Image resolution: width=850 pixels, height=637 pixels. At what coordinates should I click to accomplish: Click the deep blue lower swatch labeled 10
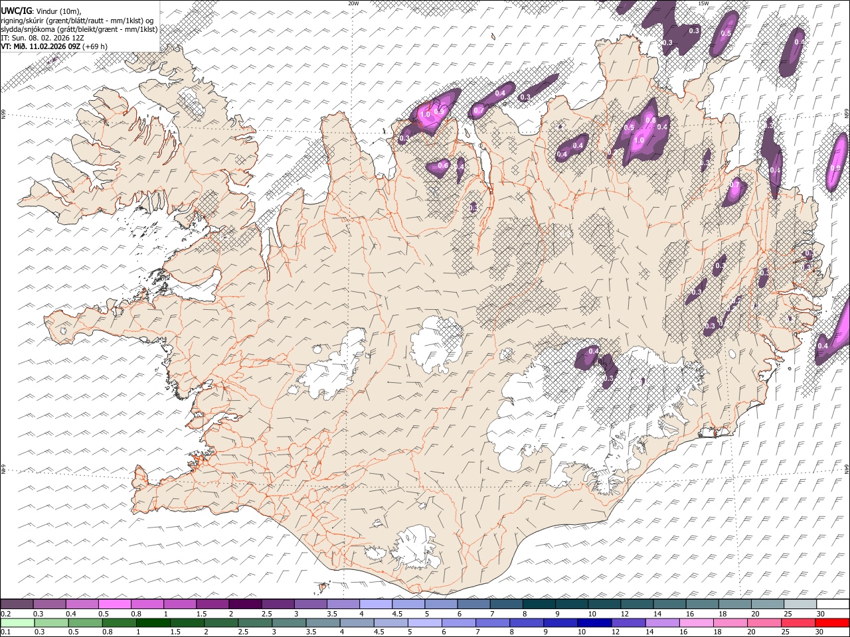[594, 622]
